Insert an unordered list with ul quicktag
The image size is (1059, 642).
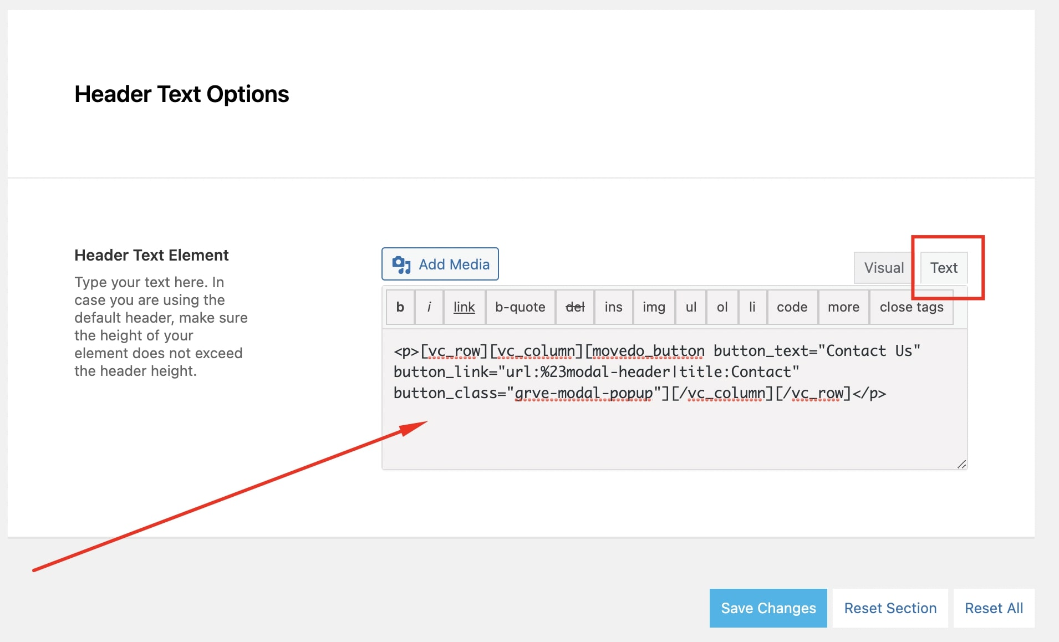[x=690, y=307]
